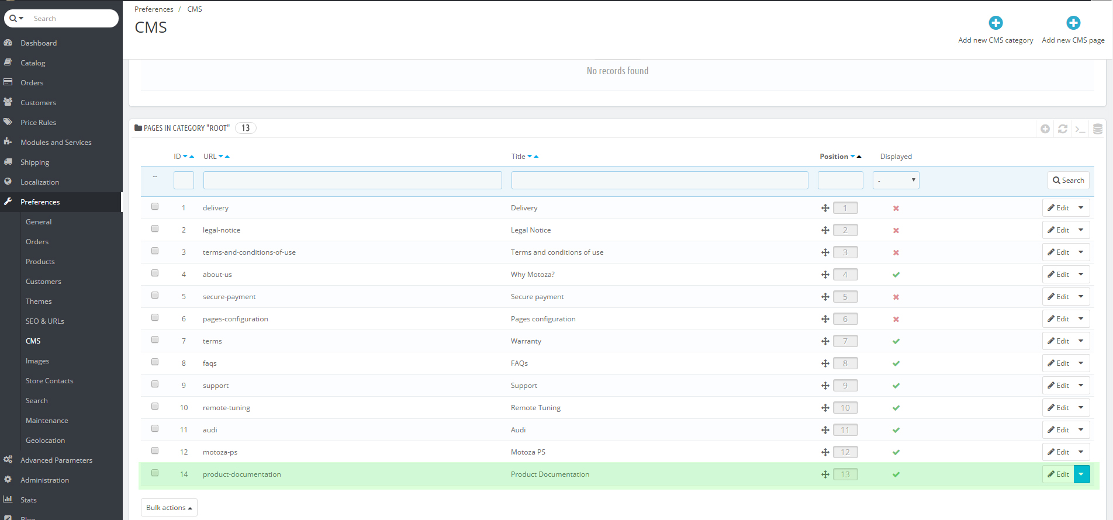Click the Customers people icon in sidebar
The image size is (1113, 520).
[x=8, y=102]
